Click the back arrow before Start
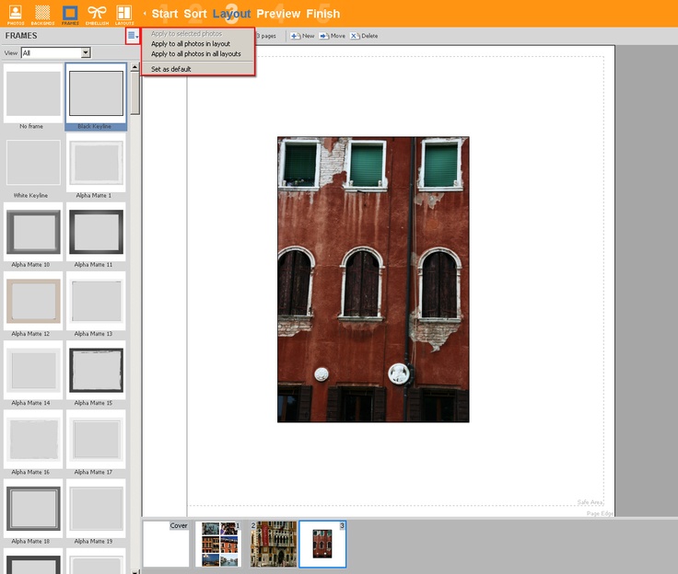 pos(145,14)
